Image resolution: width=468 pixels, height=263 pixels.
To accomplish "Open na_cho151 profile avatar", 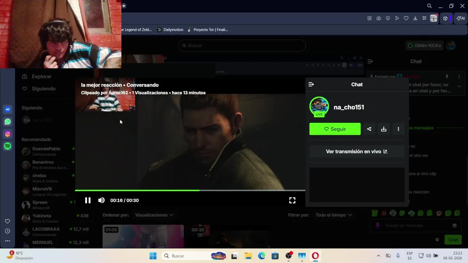I will coord(319,106).
